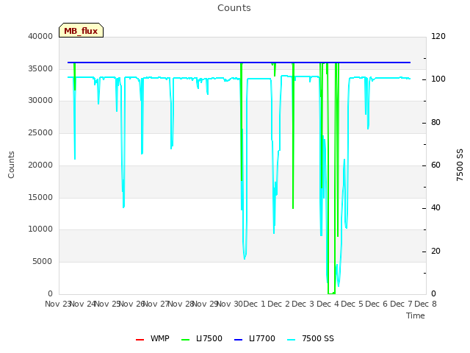Screen dimensions: 470x353
Task: Toggle the LI7500 legend entry
Action: (202, 338)
